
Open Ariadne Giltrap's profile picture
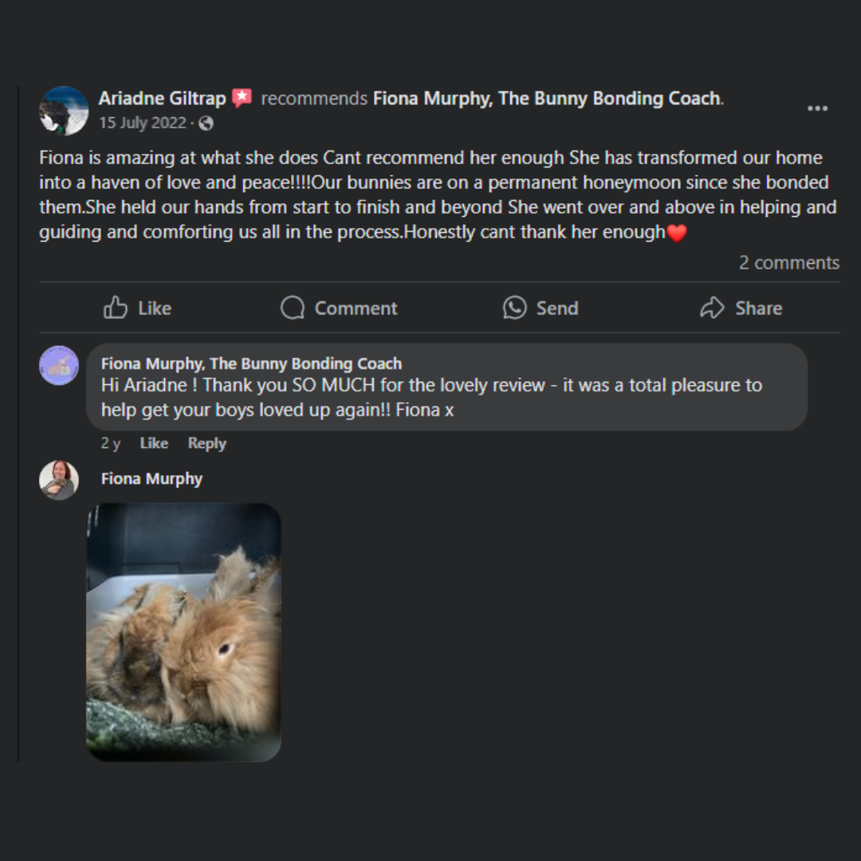(64, 110)
